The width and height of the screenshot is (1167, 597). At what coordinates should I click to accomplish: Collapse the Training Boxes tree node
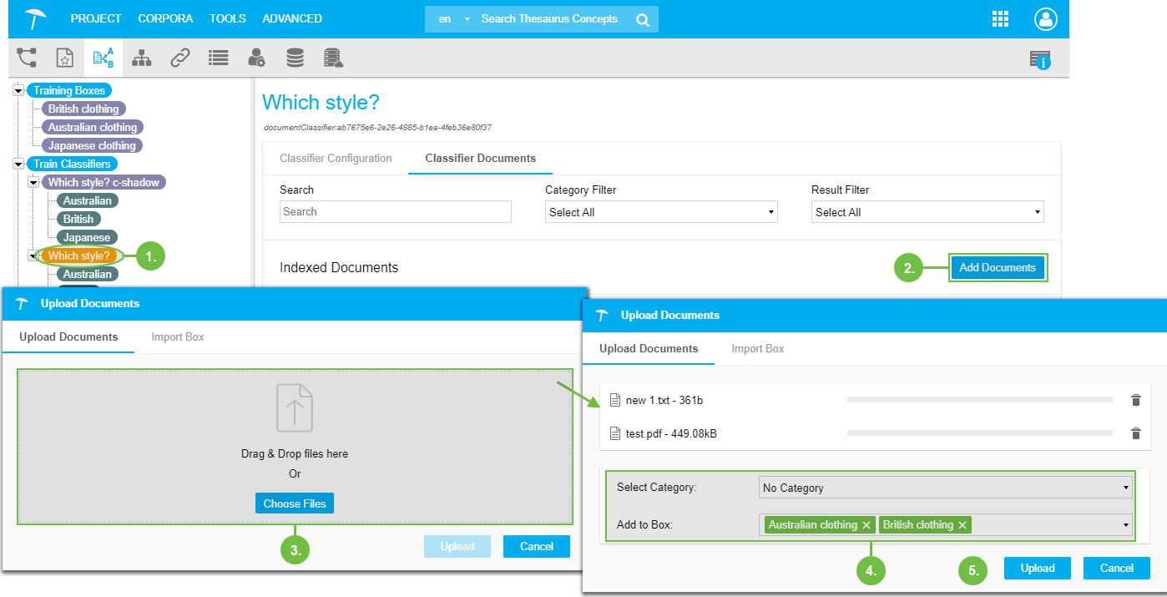pyautogui.click(x=18, y=91)
